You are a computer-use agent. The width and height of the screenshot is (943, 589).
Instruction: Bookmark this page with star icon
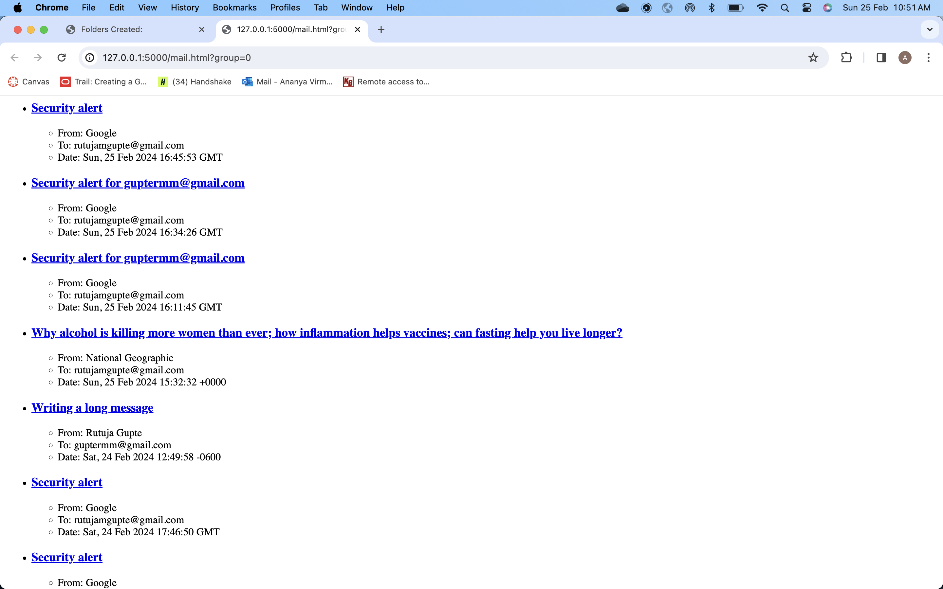coord(813,58)
